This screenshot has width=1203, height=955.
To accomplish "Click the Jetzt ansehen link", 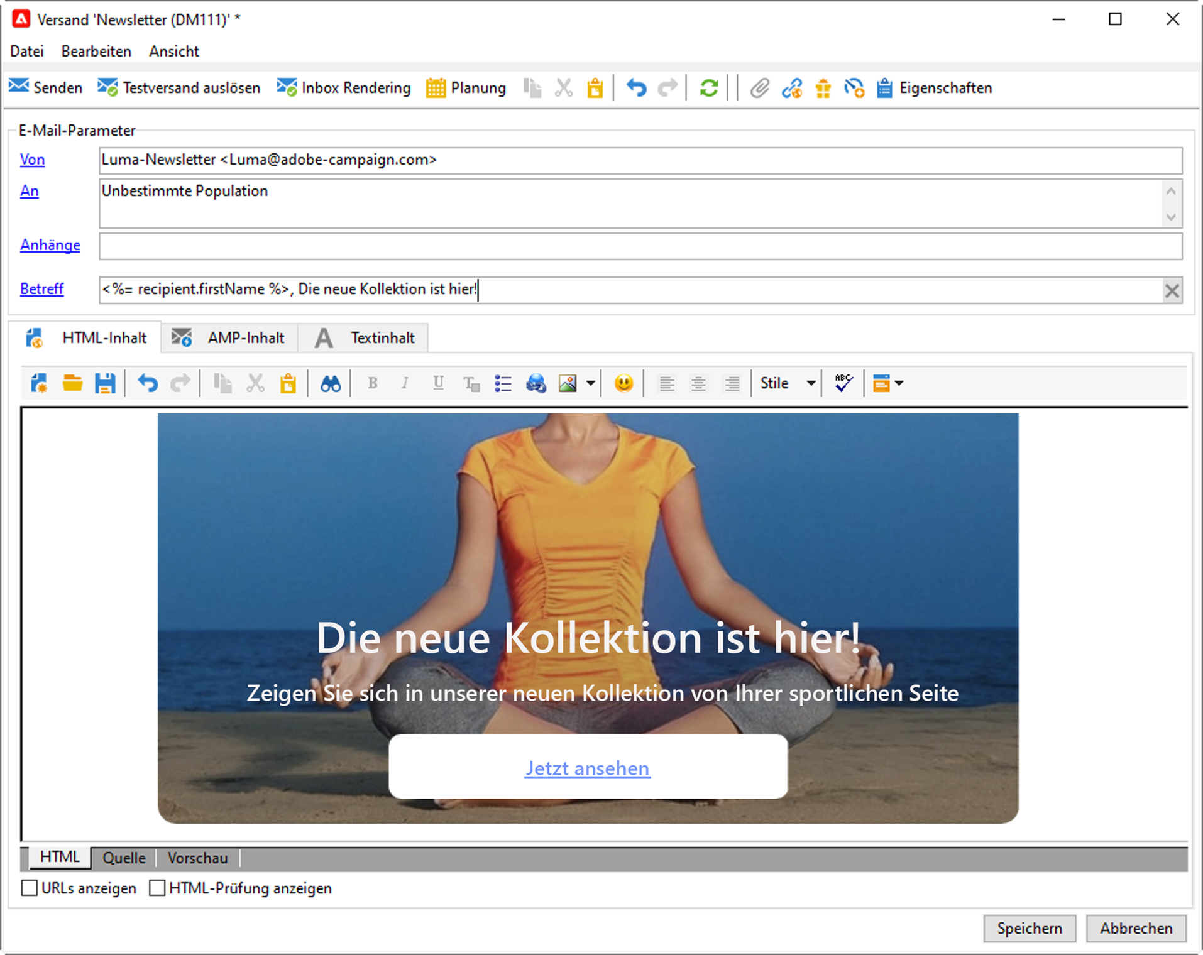I will [588, 768].
